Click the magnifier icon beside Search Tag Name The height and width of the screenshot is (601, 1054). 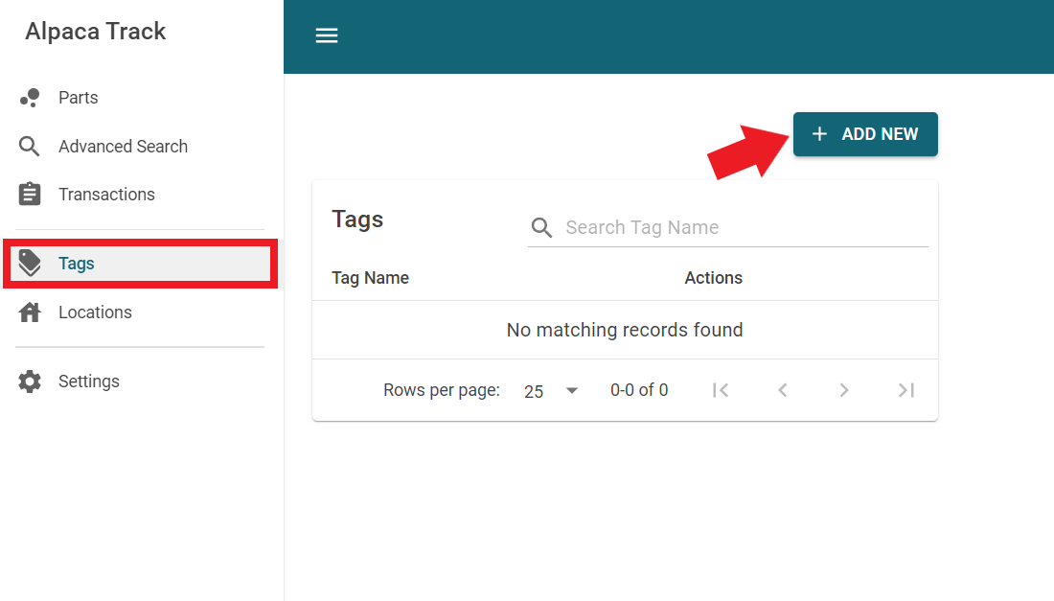tap(542, 228)
